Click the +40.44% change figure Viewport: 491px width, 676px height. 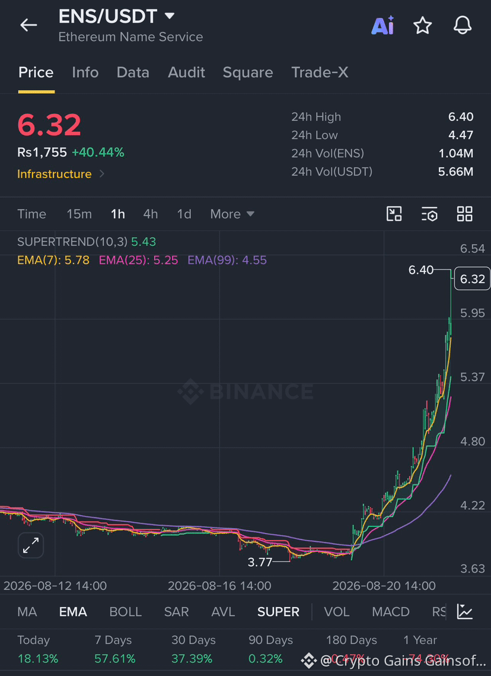pos(98,152)
